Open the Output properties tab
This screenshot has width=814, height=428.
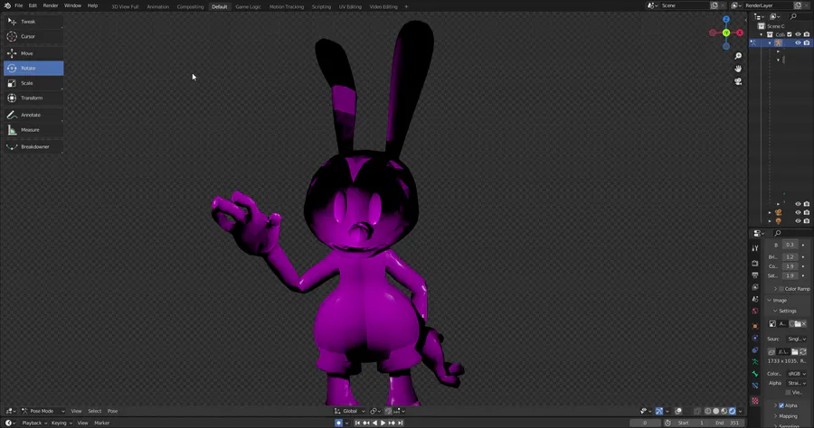[755, 275]
